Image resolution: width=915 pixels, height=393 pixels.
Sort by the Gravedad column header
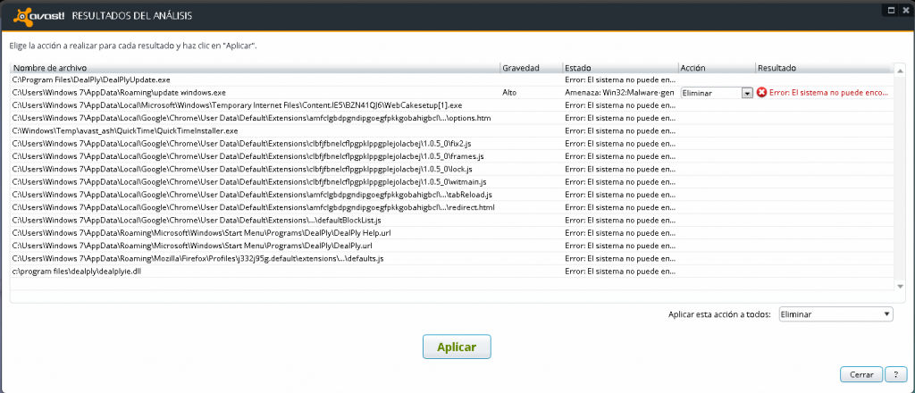[x=531, y=68]
